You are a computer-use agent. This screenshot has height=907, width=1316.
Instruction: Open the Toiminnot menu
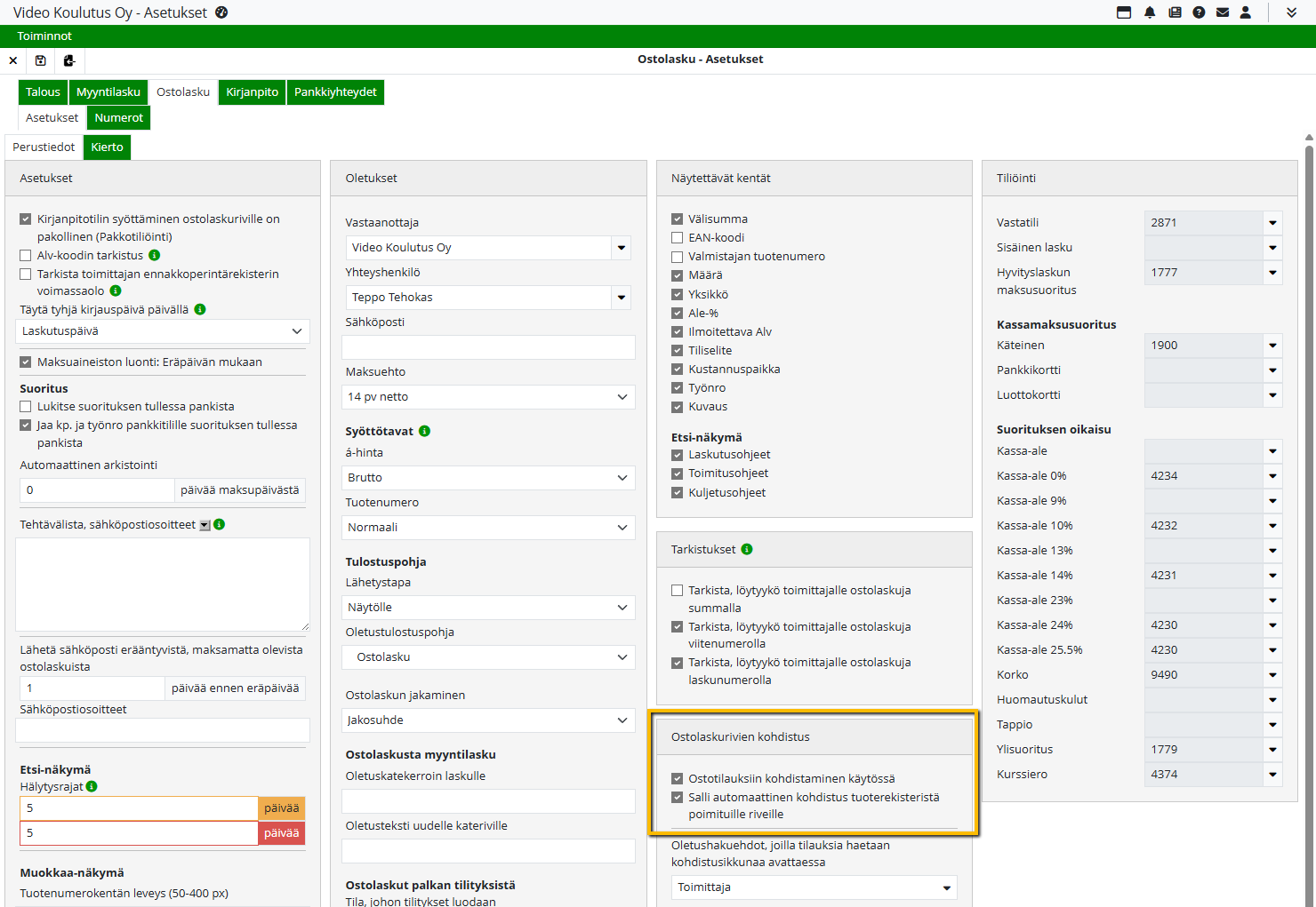tap(44, 36)
